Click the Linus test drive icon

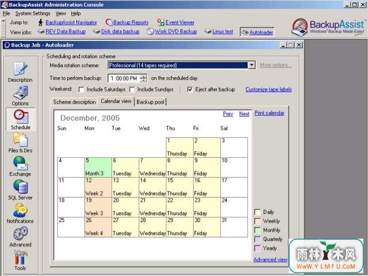(208, 32)
